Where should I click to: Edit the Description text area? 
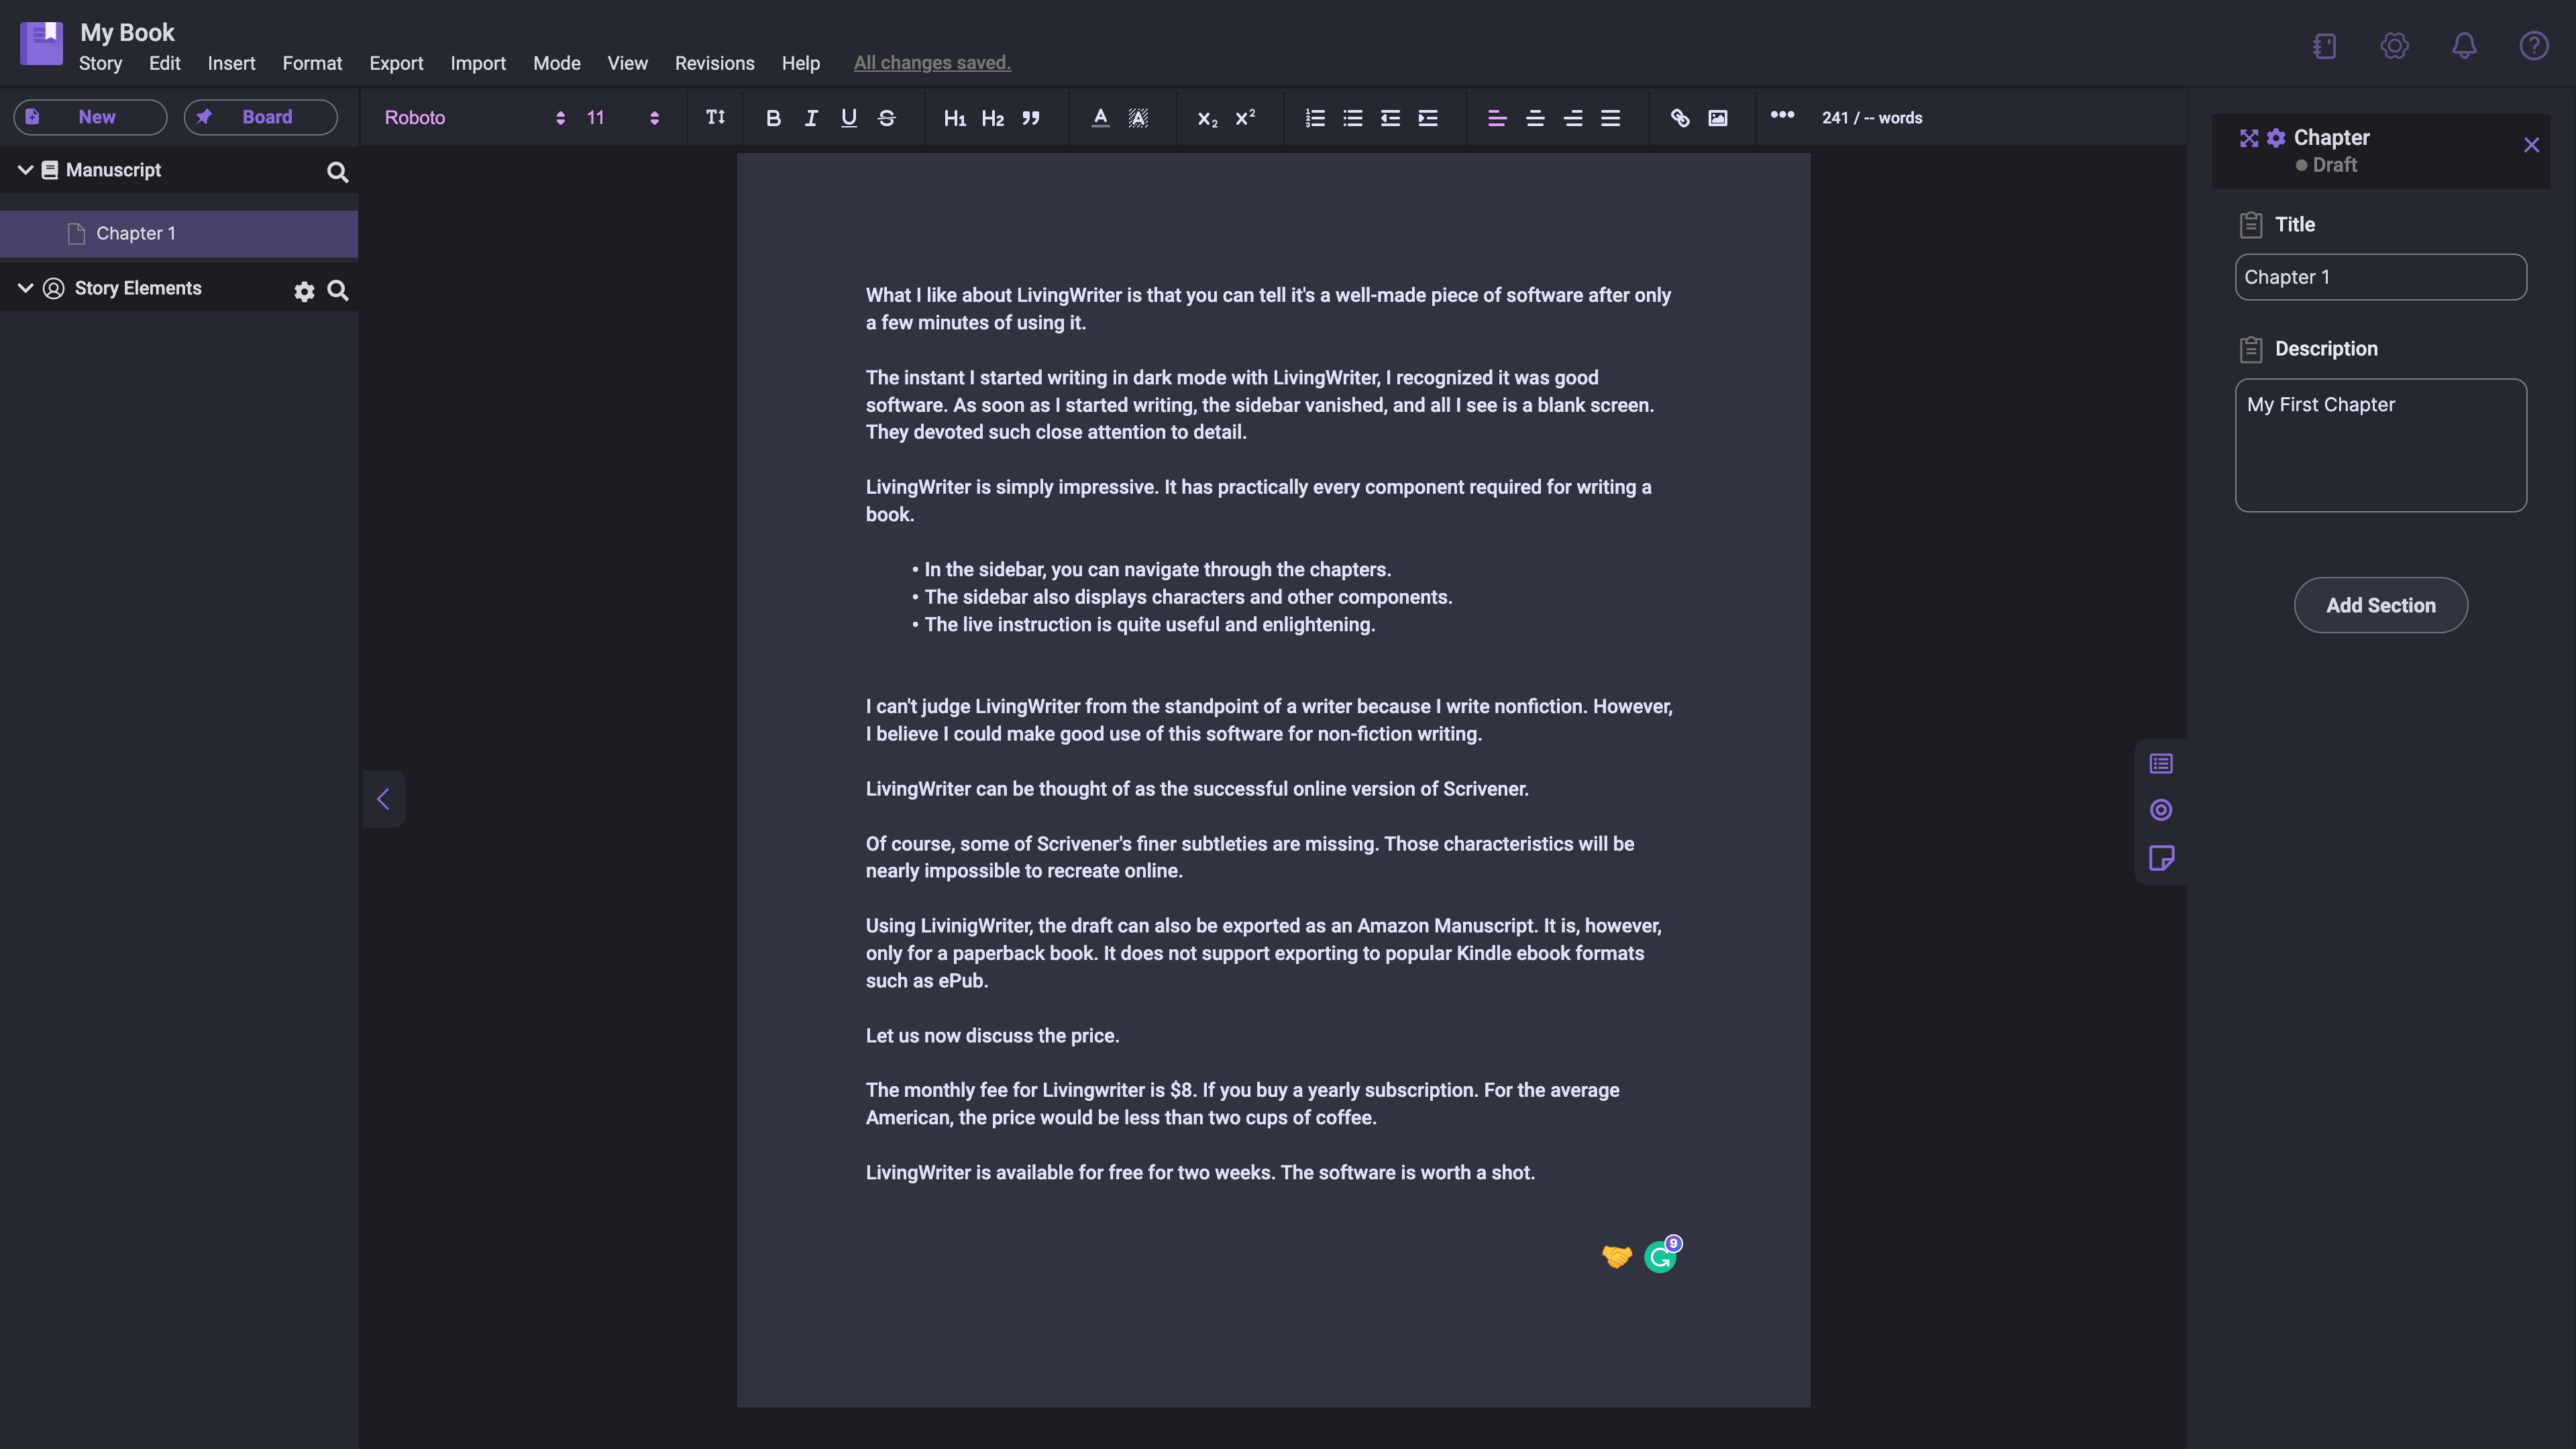(2380, 445)
